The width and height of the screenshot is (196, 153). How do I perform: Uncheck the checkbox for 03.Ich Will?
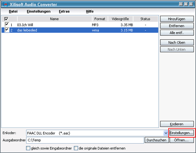7,24
